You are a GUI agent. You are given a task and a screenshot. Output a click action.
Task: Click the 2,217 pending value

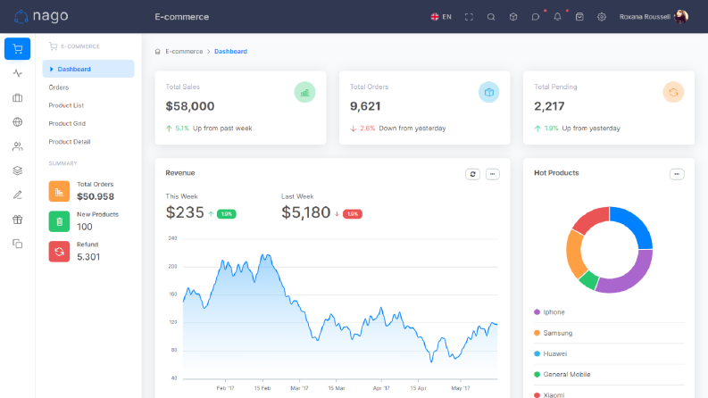point(549,106)
